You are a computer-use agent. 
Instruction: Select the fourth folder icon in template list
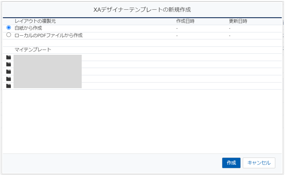pos(9,79)
